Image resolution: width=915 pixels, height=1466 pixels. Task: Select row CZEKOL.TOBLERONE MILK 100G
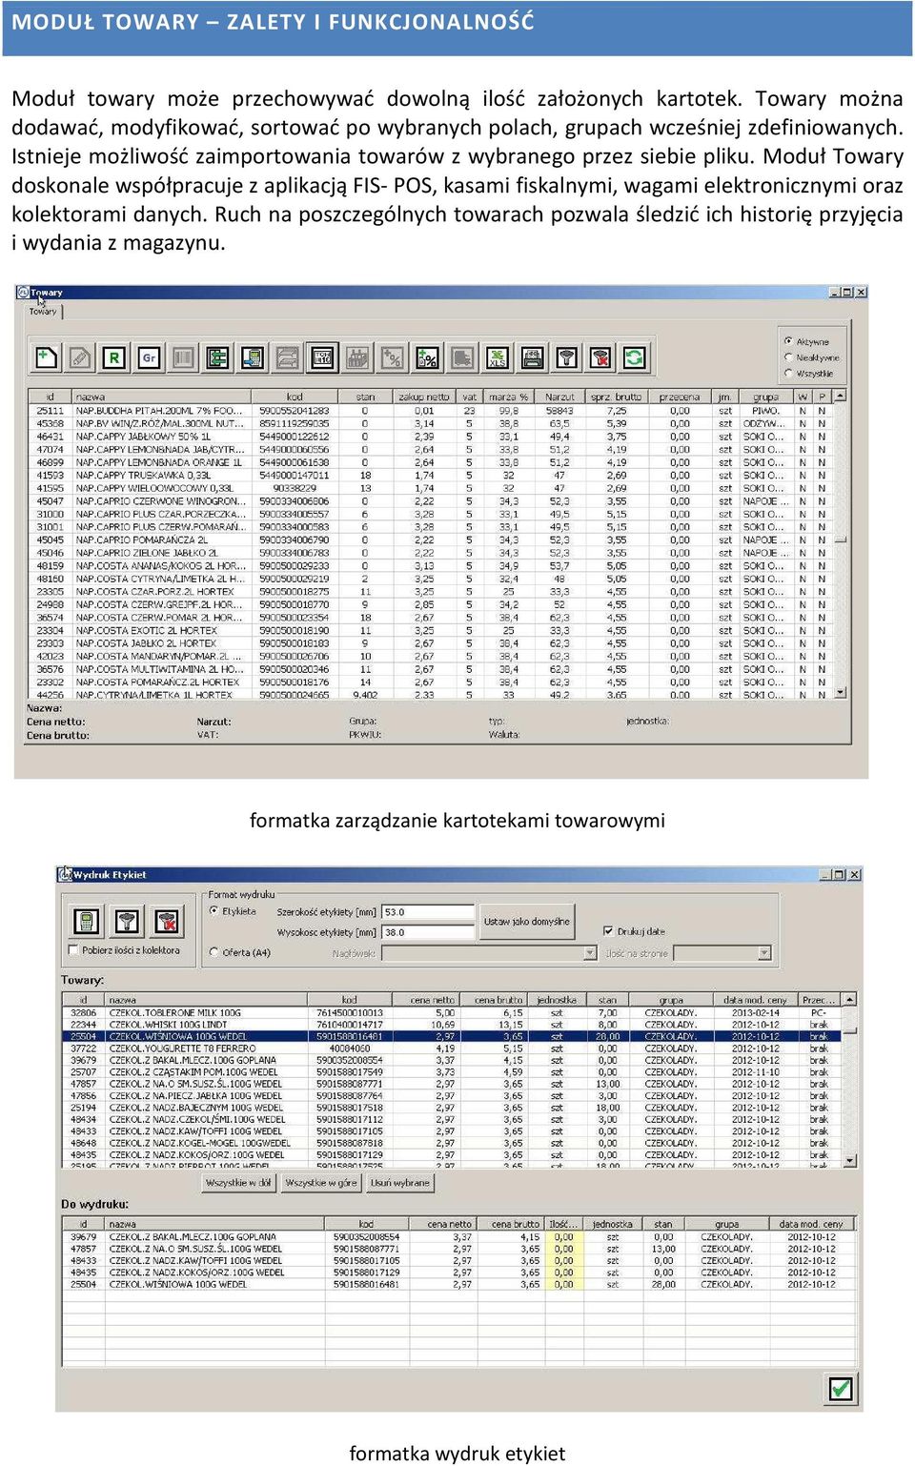point(453,1013)
